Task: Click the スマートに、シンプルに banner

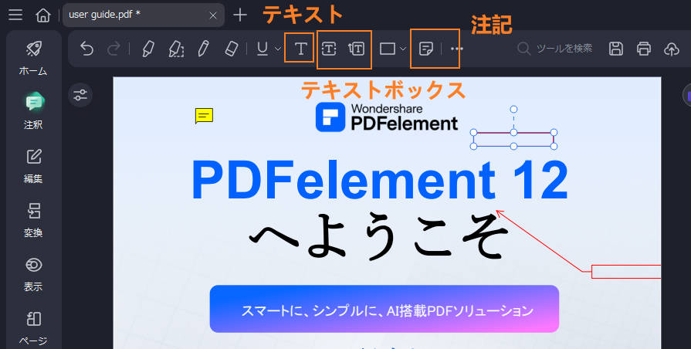Action: pos(384,309)
